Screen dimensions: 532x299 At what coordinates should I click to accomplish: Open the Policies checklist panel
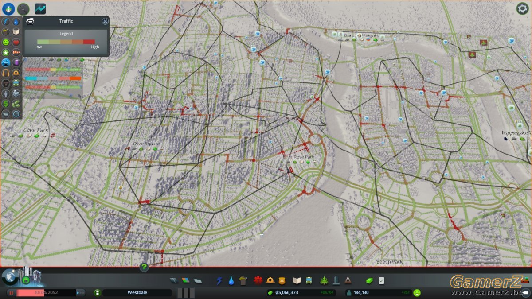tap(381, 280)
